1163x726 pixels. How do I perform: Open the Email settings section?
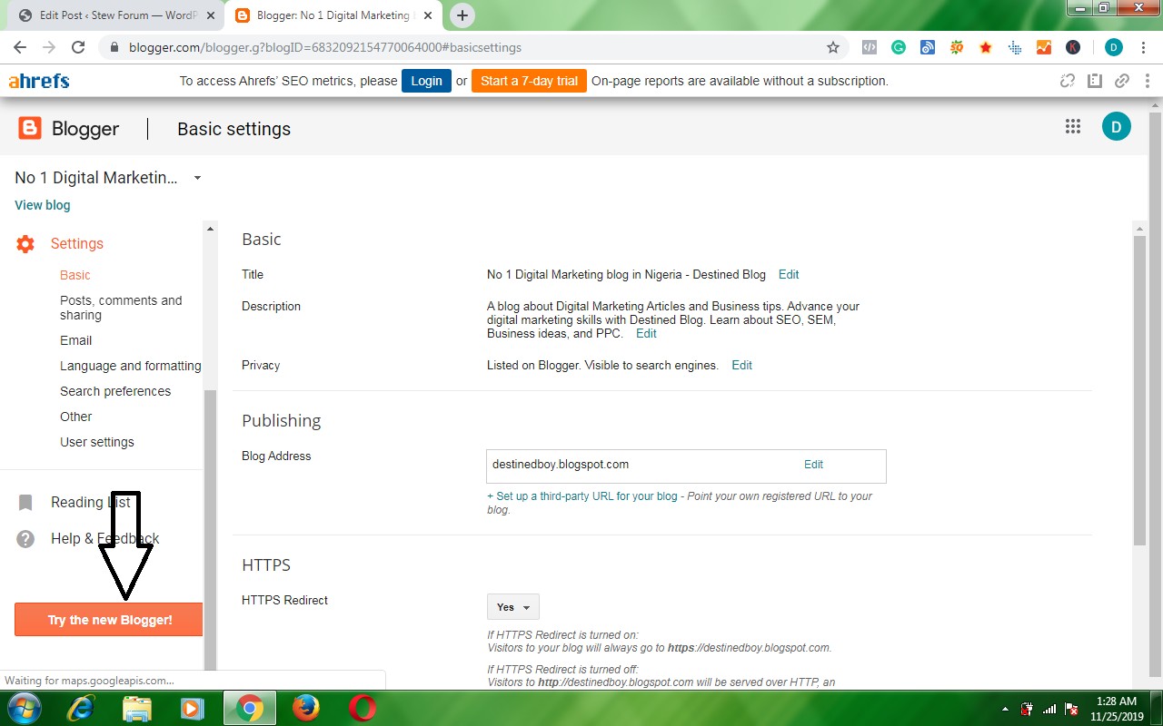point(76,340)
